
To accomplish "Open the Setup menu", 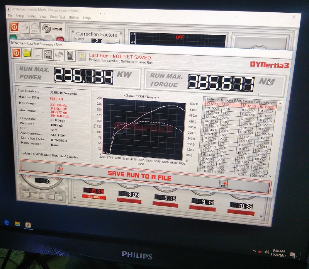I will coord(20,16).
